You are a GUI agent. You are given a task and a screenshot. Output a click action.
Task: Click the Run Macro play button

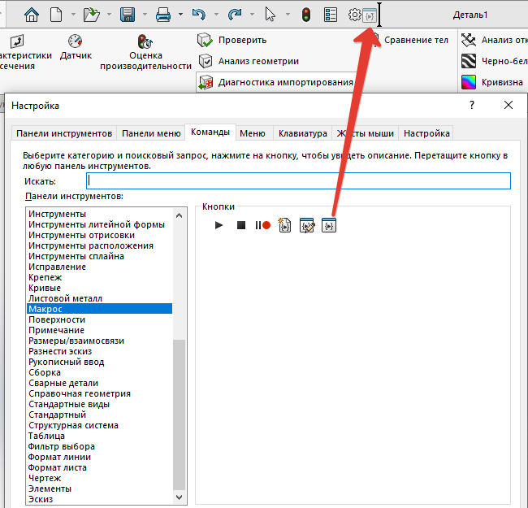(x=219, y=225)
